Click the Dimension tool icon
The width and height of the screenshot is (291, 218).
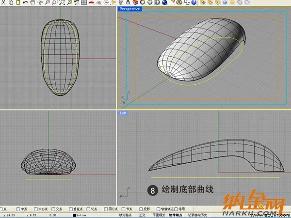tap(187, 2)
